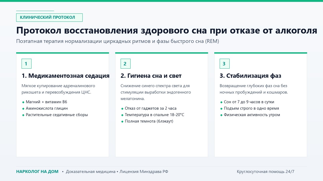Click paragraph 'Возвращение глубоких фаз сна'
This screenshot has width=323, height=181.
[254, 89]
